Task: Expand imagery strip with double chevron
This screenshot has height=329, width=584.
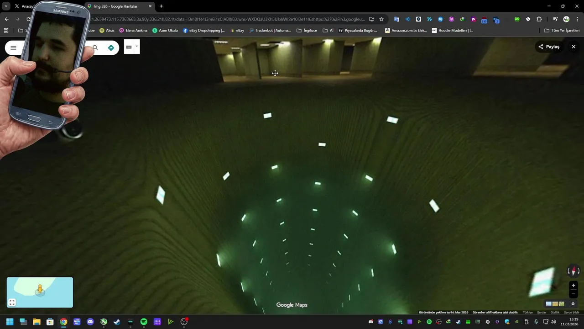Action: [x=573, y=304]
